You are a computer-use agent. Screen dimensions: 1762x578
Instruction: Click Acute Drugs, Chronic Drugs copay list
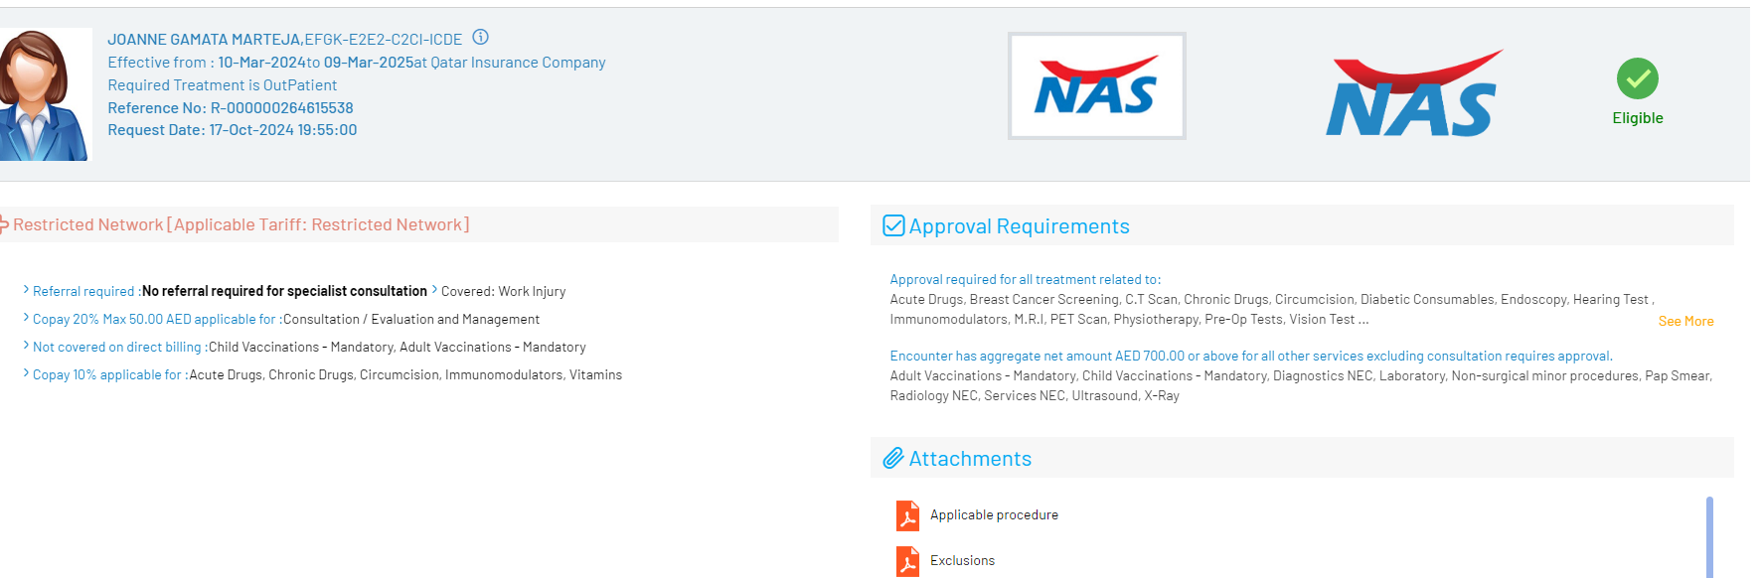tap(405, 374)
